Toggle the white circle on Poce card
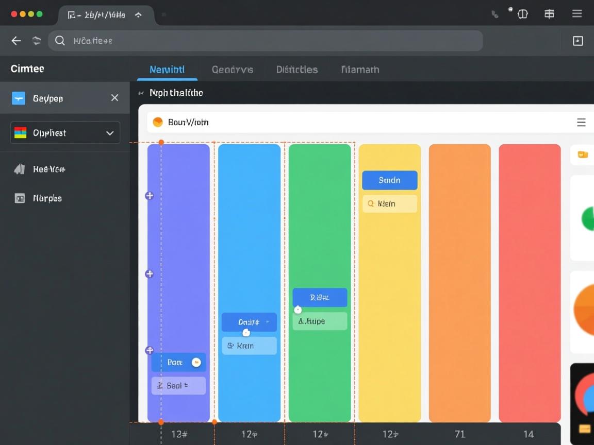Image resolution: width=594 pixels, height=445 pixels. click(x=196, y=363)
